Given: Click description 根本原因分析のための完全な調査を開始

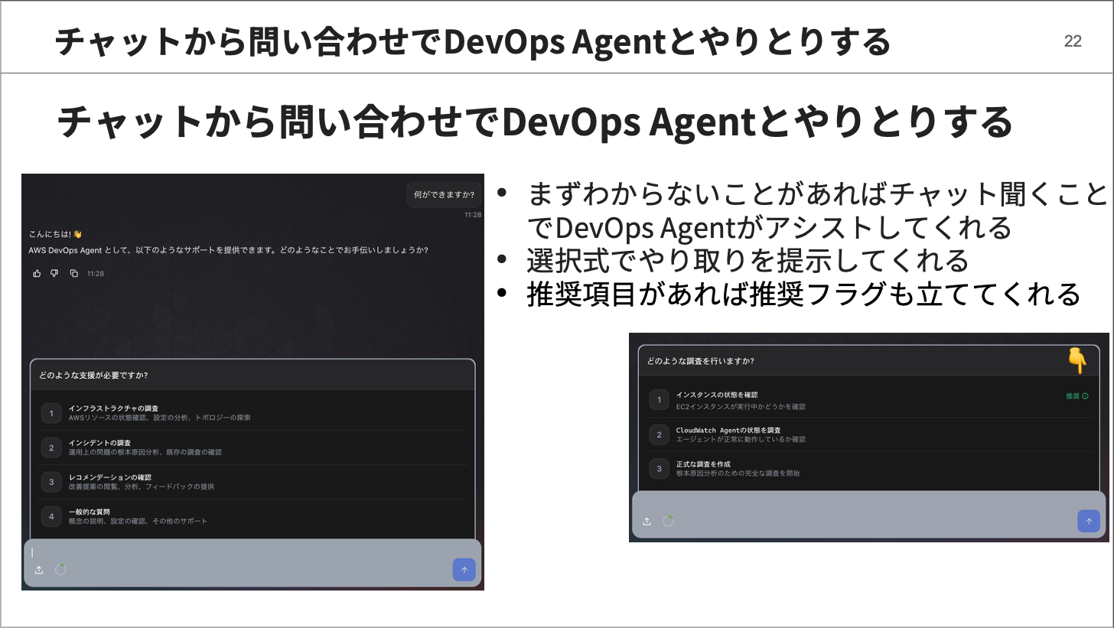Looking at the screenshot, I should pos(738,473).
